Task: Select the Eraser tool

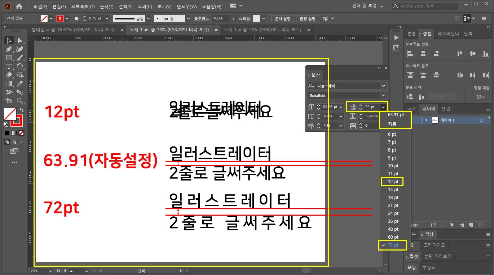Action: (9, 75)
